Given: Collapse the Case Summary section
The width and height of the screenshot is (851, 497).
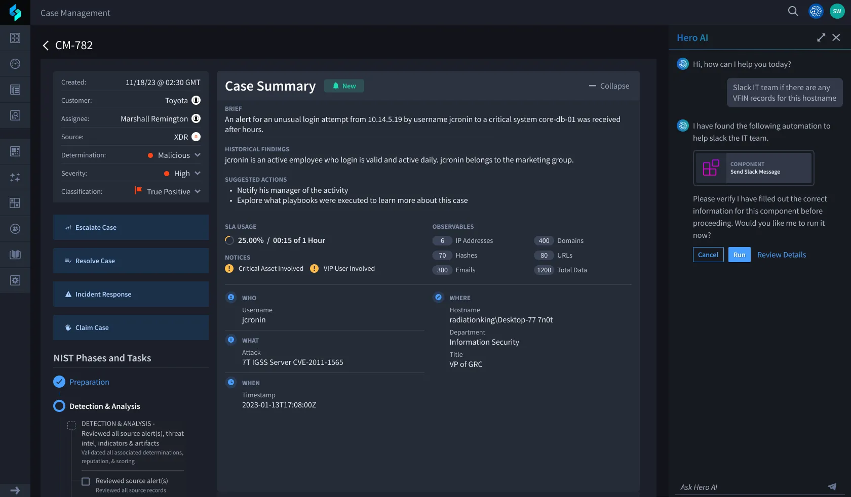Looking at the screenshot, I should click(609, 86).
